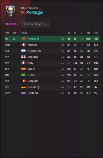Select the Italy team name
This screenshot has width=103, height=158.
tap(30, 63)
